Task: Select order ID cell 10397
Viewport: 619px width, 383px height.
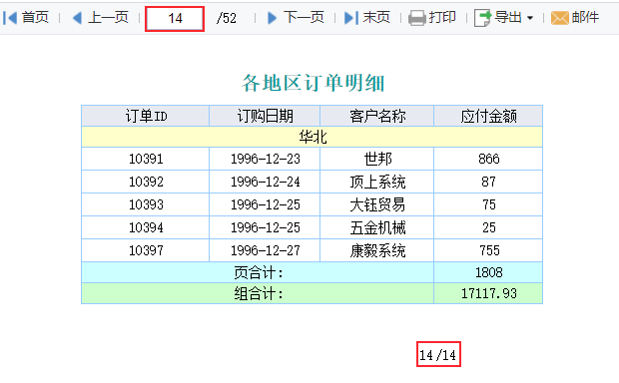Action: 146,250
